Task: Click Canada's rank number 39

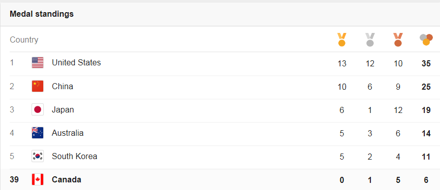Action: pos(14,179)
